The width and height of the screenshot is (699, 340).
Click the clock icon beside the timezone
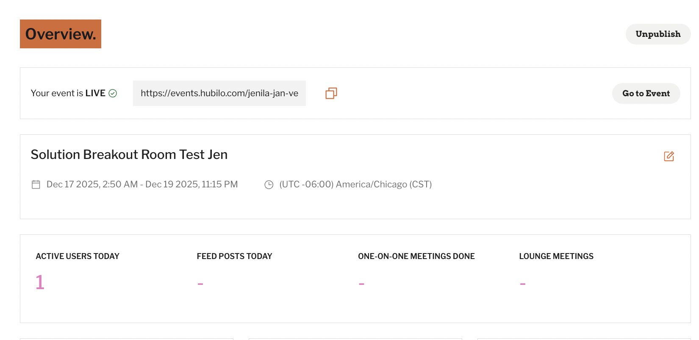(269, 184)
